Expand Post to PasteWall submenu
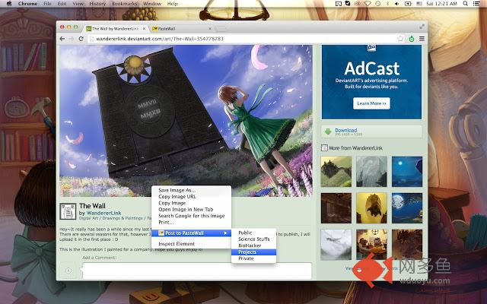Viewport: 487px width, 304px height. tap(191, 233)
